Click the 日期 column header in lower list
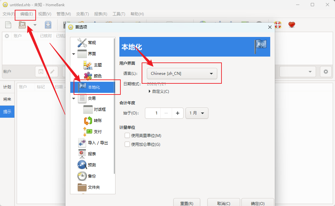Screen dimensions: 335x206 (59, 87)
